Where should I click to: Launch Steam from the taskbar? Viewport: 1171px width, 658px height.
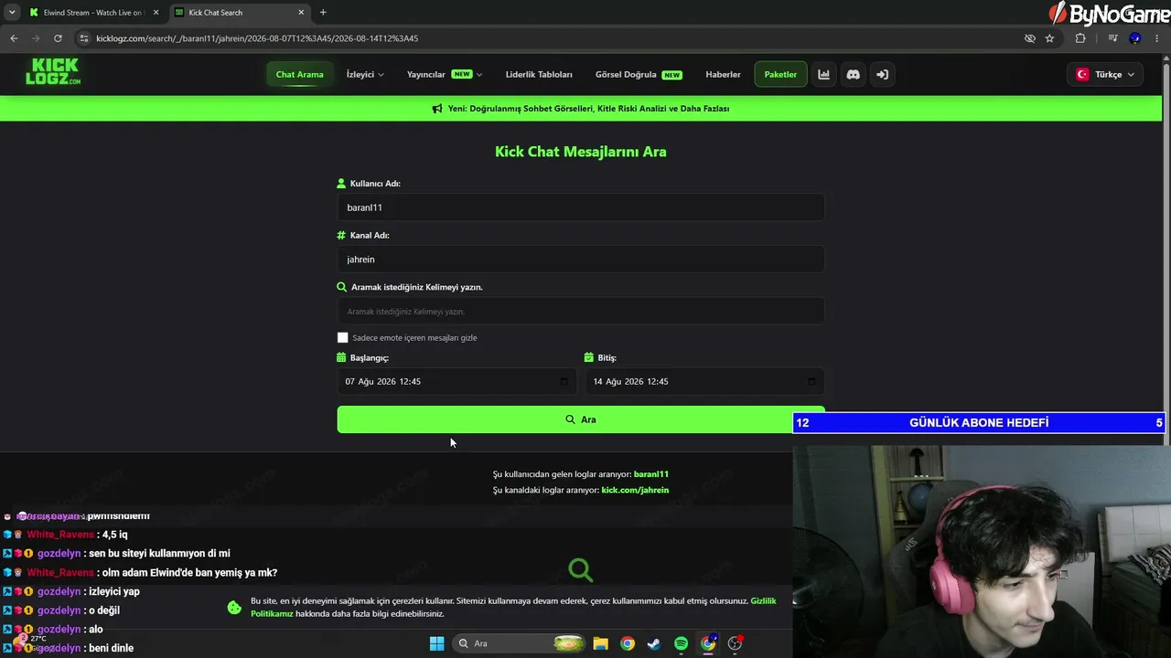coord(654,643)
